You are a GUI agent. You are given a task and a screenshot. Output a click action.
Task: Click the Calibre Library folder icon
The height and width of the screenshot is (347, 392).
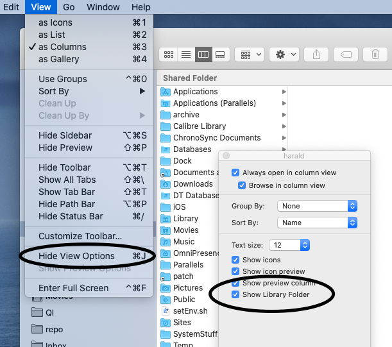166,126
